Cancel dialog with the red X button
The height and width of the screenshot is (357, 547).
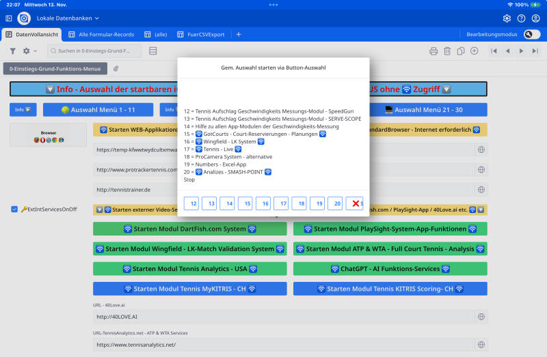[x=354, y=203]
